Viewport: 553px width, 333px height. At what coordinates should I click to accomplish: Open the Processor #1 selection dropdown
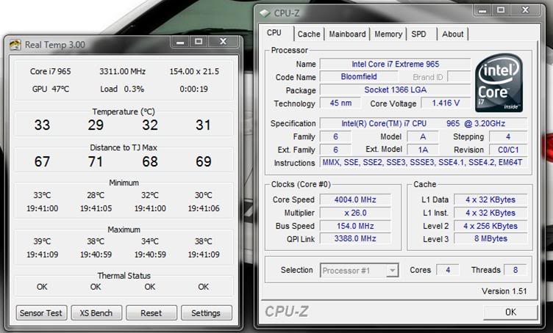click(360, 270)
